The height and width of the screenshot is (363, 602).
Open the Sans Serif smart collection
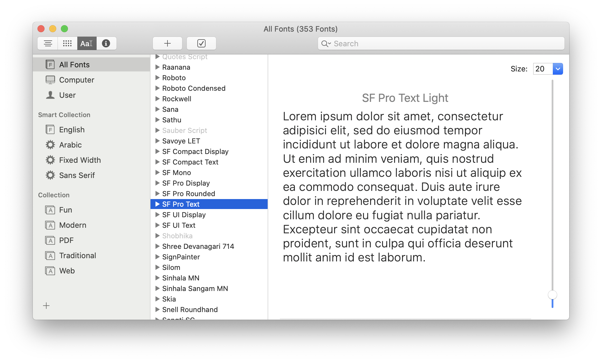tap(91, 175)
